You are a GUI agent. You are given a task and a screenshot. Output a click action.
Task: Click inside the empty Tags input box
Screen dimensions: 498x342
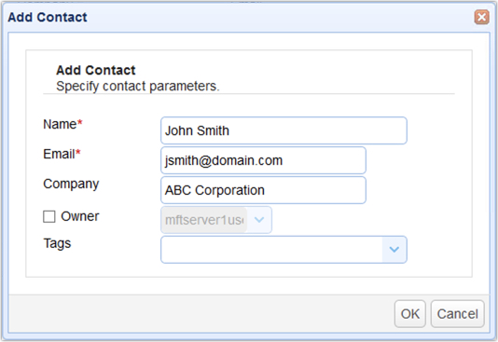(271, 250)
